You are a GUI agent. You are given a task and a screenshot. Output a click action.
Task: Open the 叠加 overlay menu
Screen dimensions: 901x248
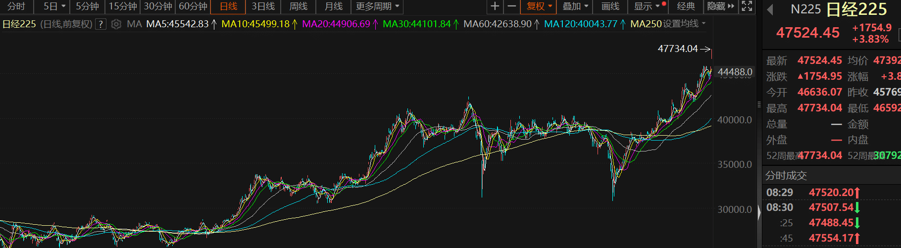click(x=575, y=6)
